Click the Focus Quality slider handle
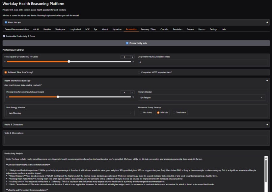The image size is (272, 192). tap(69, 61)
